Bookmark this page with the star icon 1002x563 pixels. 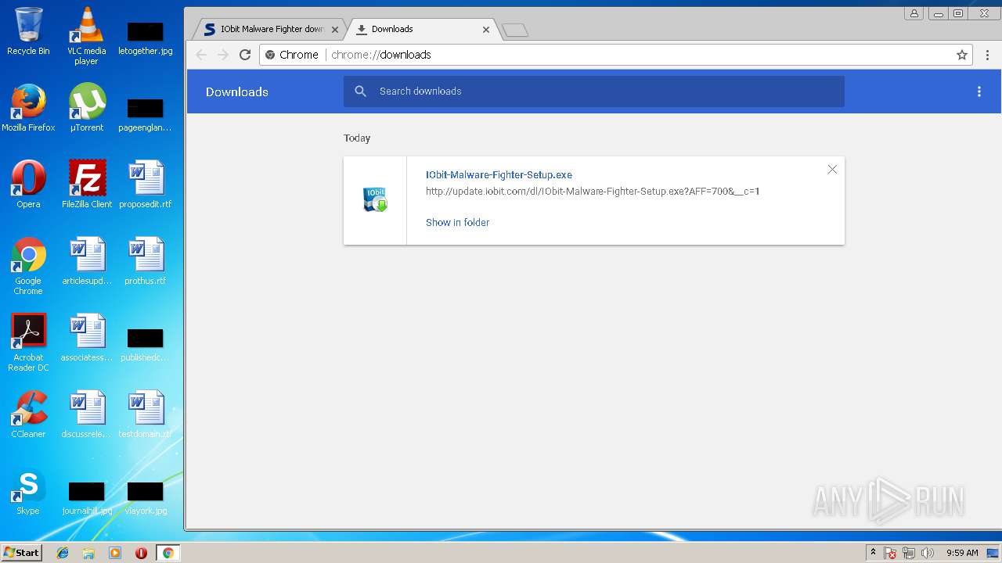[x=962, y=55]
